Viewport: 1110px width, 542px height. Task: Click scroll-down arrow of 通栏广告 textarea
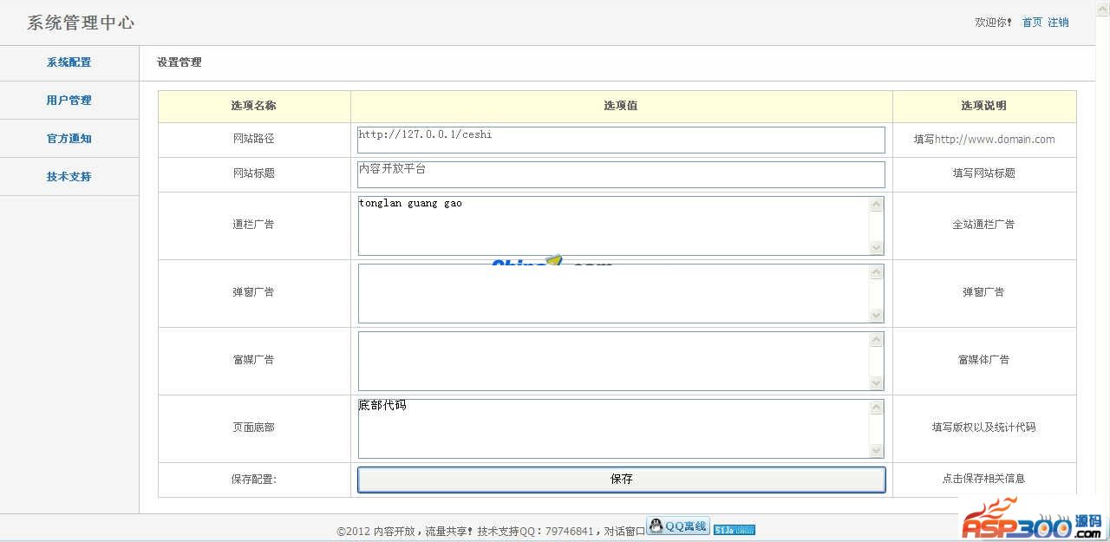[876, 247]
